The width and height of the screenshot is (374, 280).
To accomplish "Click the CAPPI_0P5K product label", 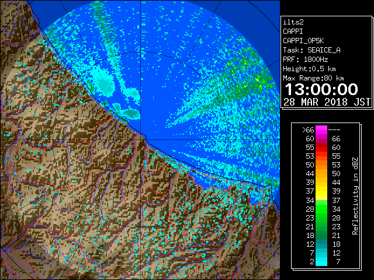I will click(303, 41).
